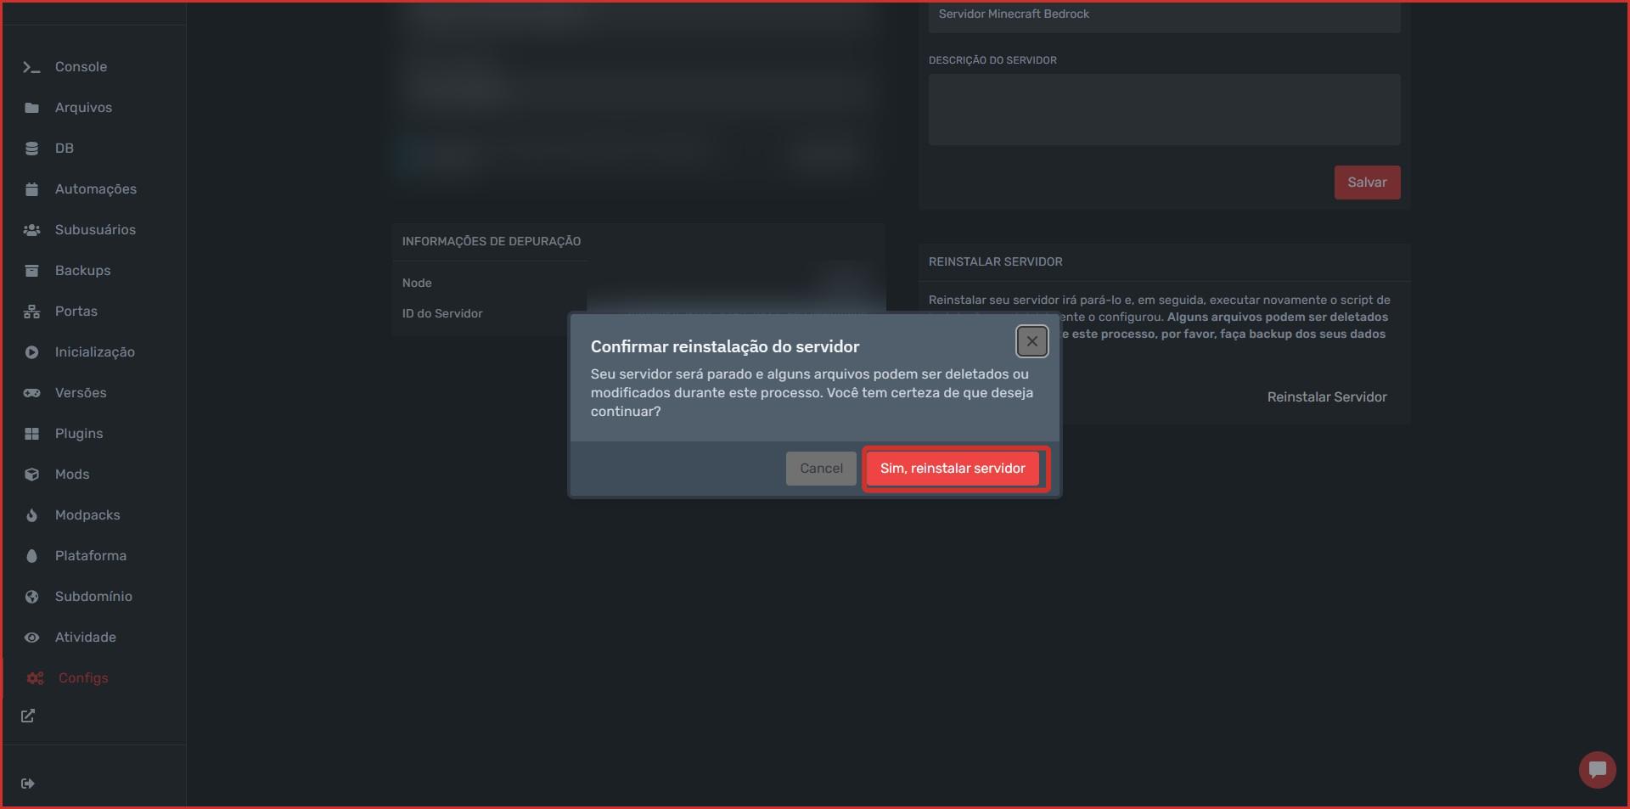1630x809 pixels.
Task: Click the Backups archive icon
Action: 31,271
